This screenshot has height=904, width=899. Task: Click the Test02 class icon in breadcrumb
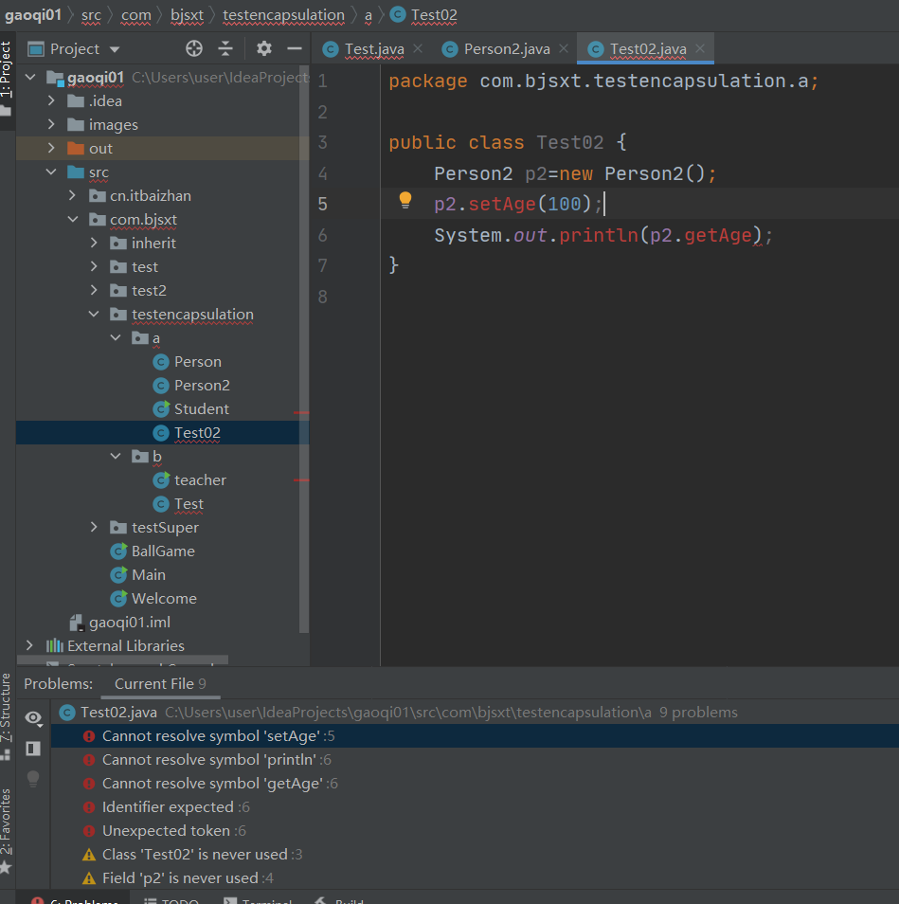(x=398, y=14)
